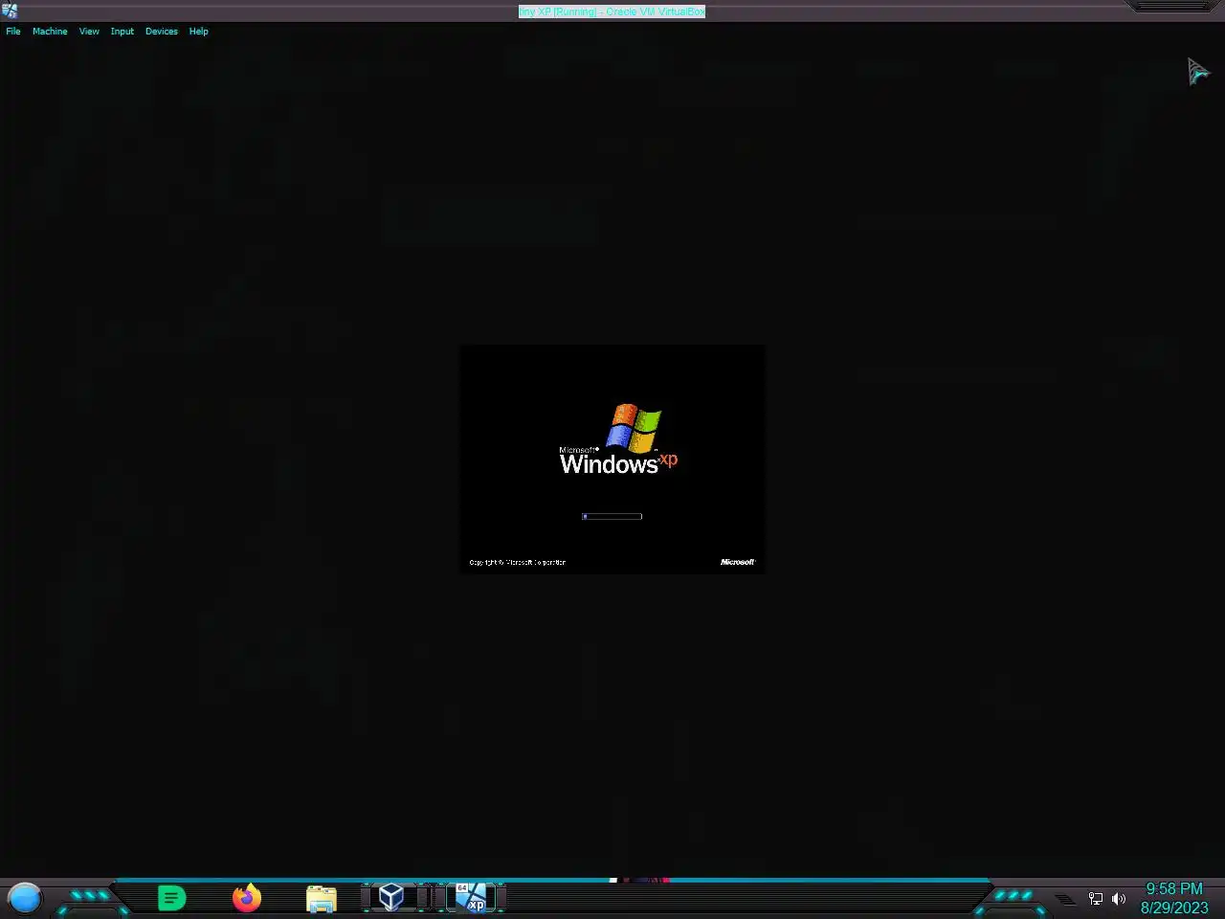1225x919 pixels.
Task: Switch to VirtualBox Manager taskbar icon
Action: pyautogui.click(x=390, y=897)
